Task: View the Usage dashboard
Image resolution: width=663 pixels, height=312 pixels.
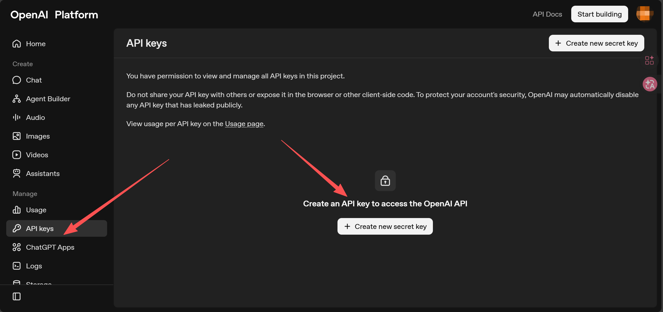Action: click(36, 210)
